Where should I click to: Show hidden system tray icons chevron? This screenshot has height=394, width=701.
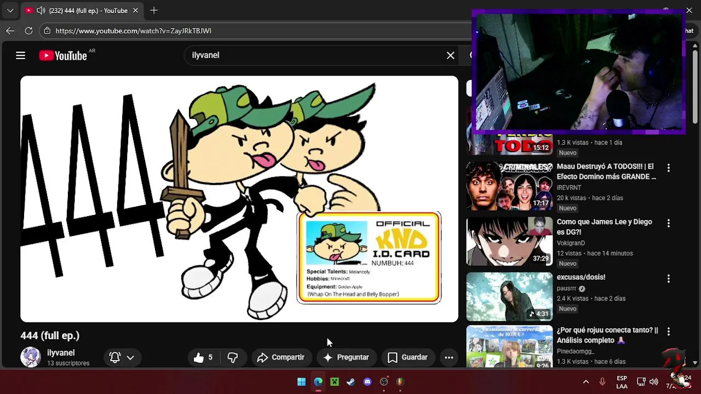585,382
